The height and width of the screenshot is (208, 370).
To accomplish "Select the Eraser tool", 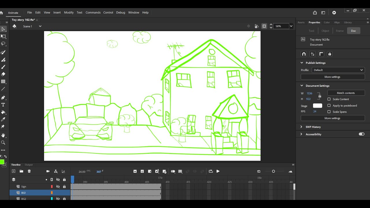I will pos(3,74).
